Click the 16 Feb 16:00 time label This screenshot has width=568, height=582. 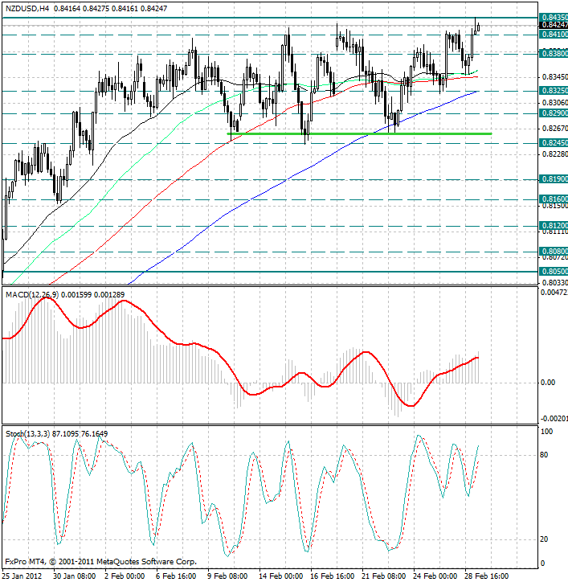pyautogui.click(x=332, y=576)
